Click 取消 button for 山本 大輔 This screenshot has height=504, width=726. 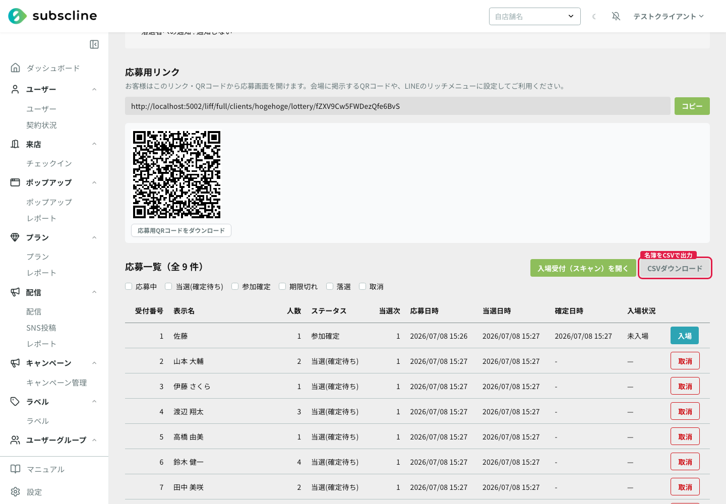(x=685, y=361)
